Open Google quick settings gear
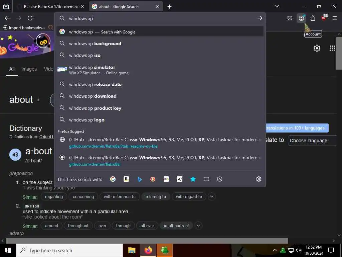 pyautogui.click(x=317, y=48)
